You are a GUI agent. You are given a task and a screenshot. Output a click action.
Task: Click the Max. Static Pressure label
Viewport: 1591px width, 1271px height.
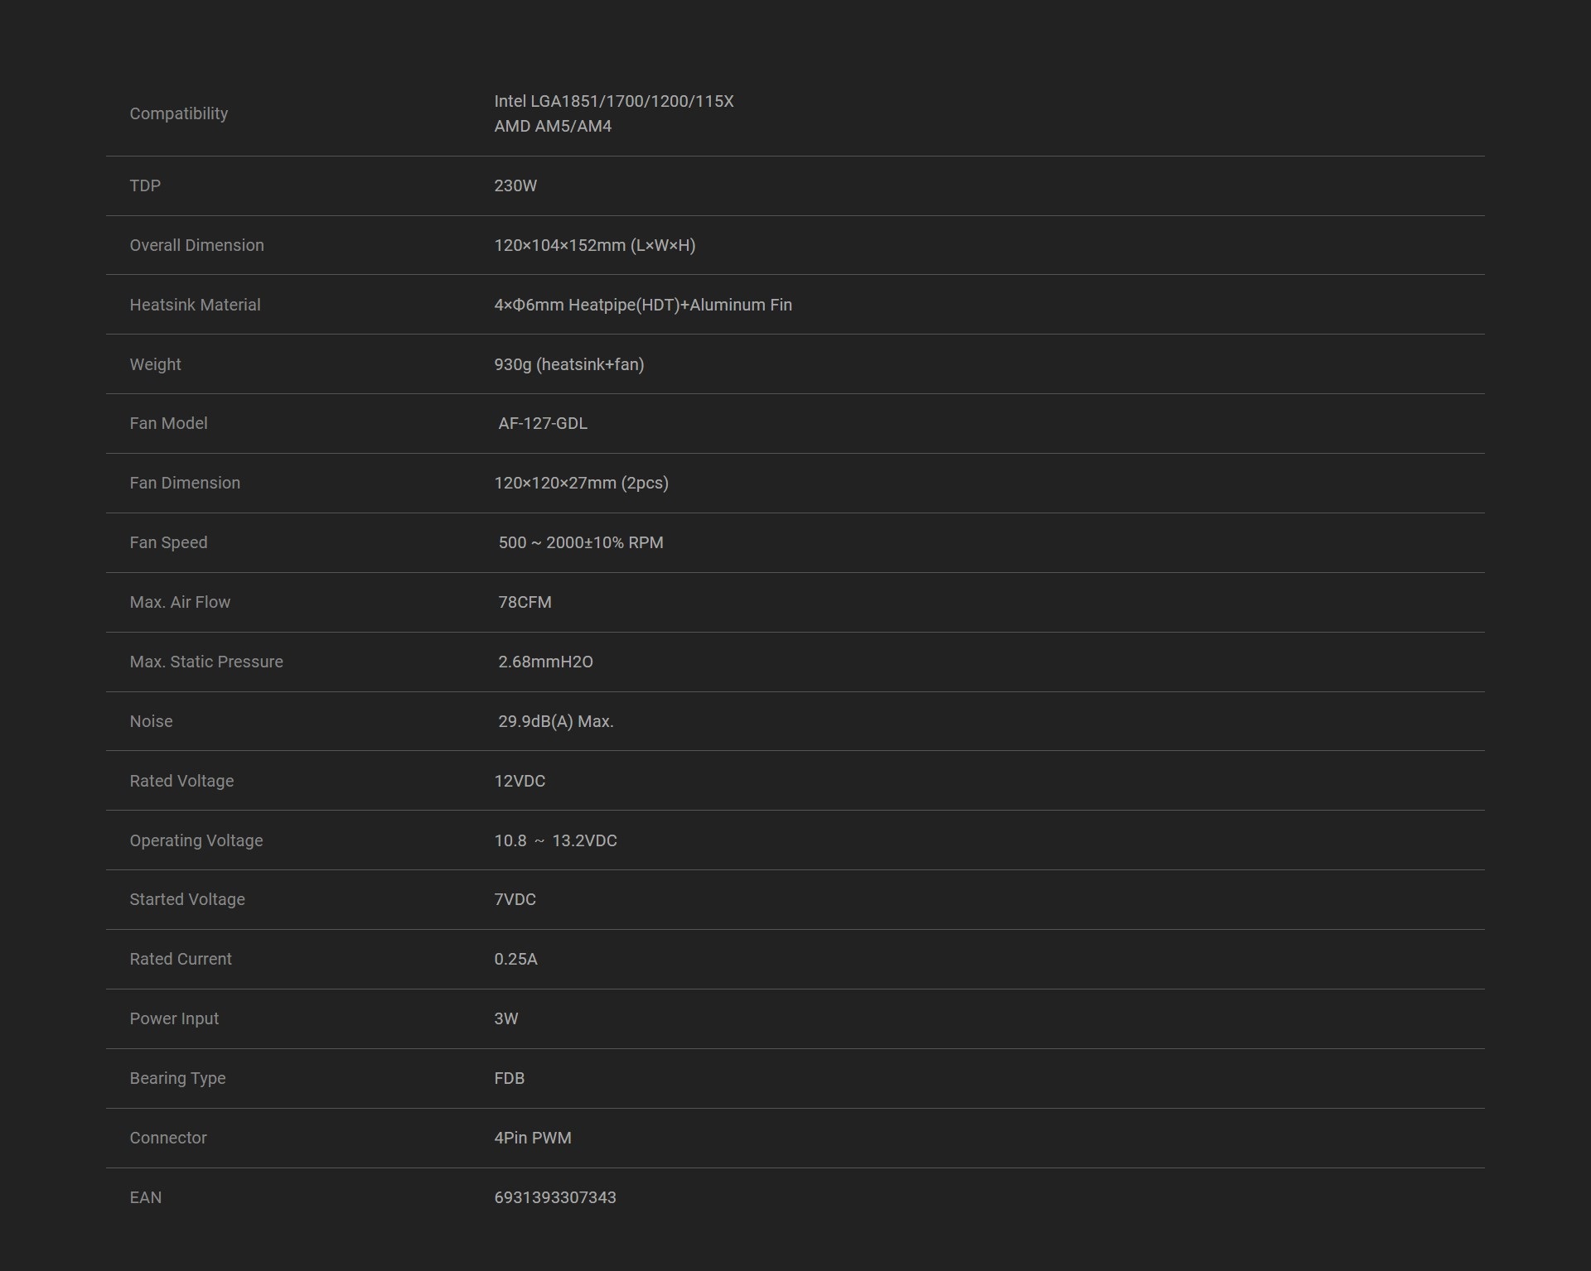tap(206, 662)
